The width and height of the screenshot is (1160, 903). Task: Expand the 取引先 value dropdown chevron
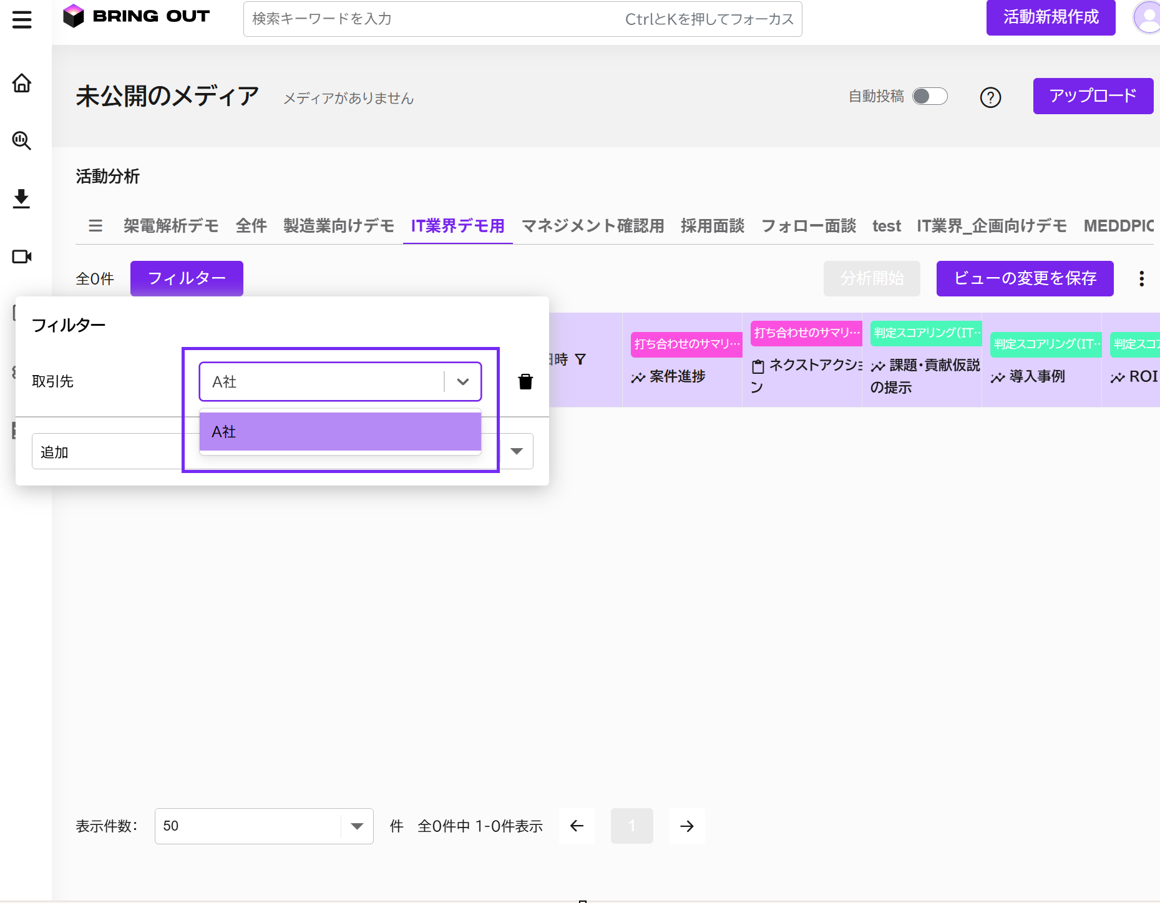tap(462, 381)
